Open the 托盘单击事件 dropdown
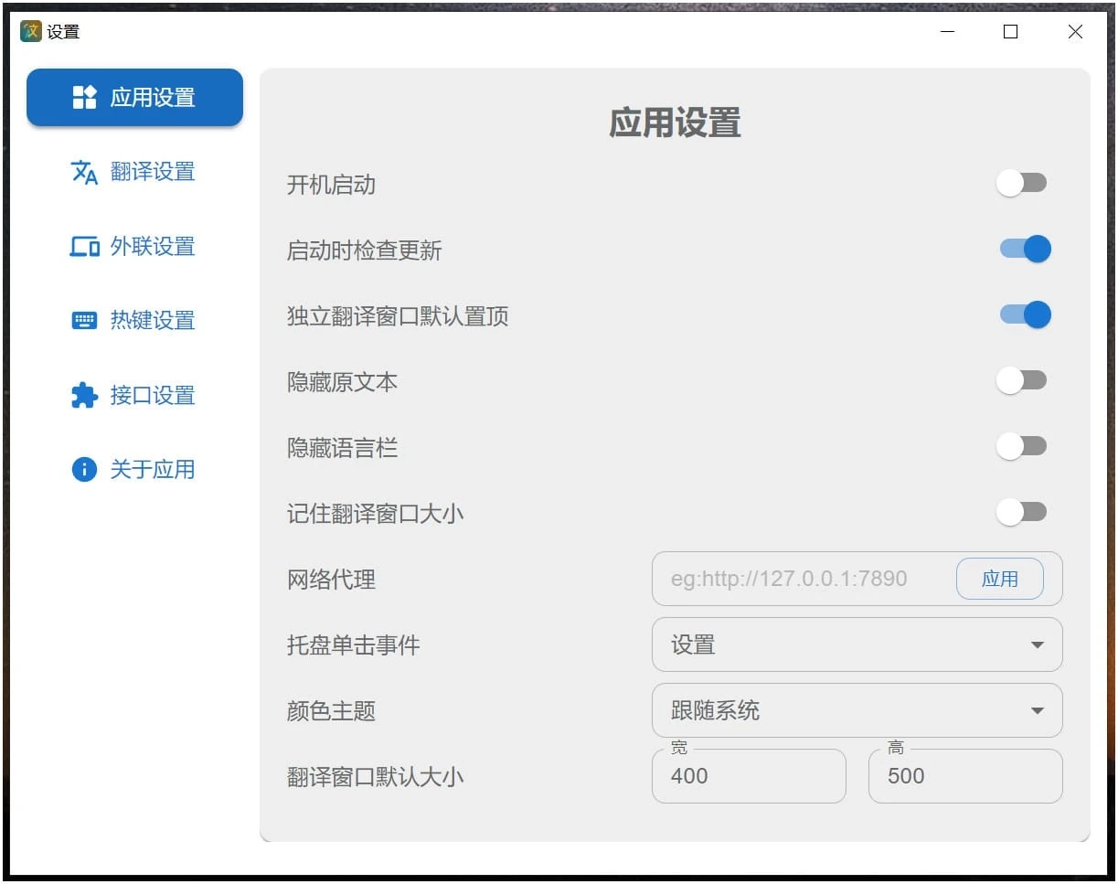Viewport: 1118px width, 884px height. [x=857, y=645]
